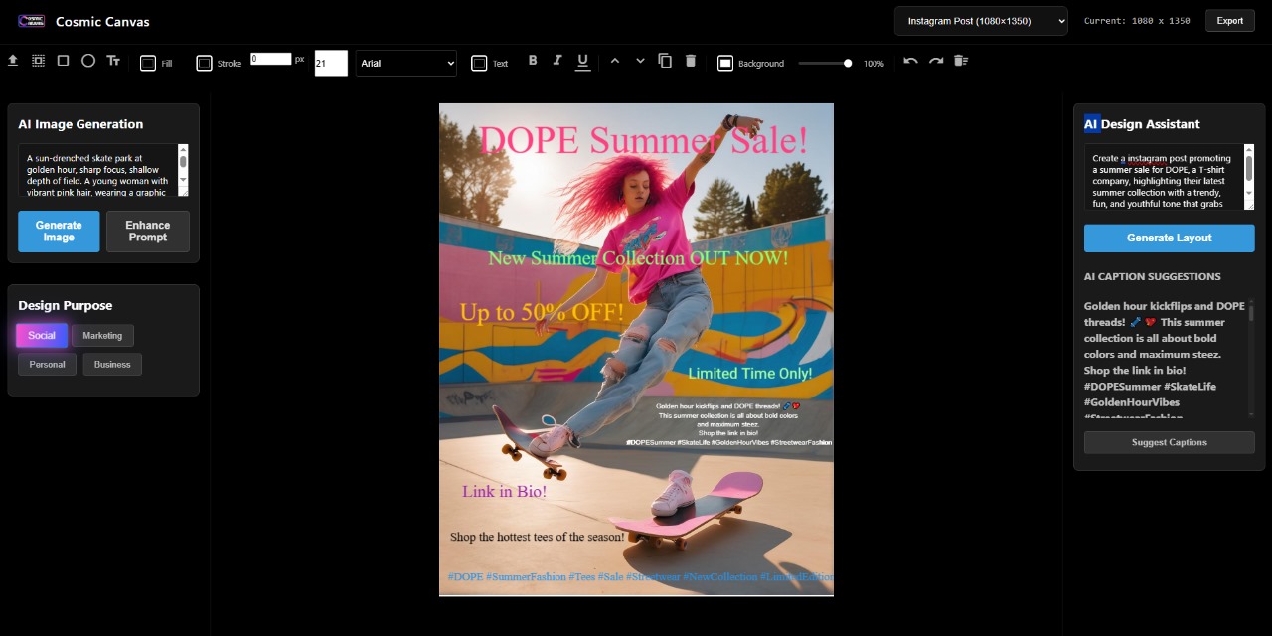Click the Cosmic Canvas logo
This screenshot has width=1272, height=636.
click(32, 20)
